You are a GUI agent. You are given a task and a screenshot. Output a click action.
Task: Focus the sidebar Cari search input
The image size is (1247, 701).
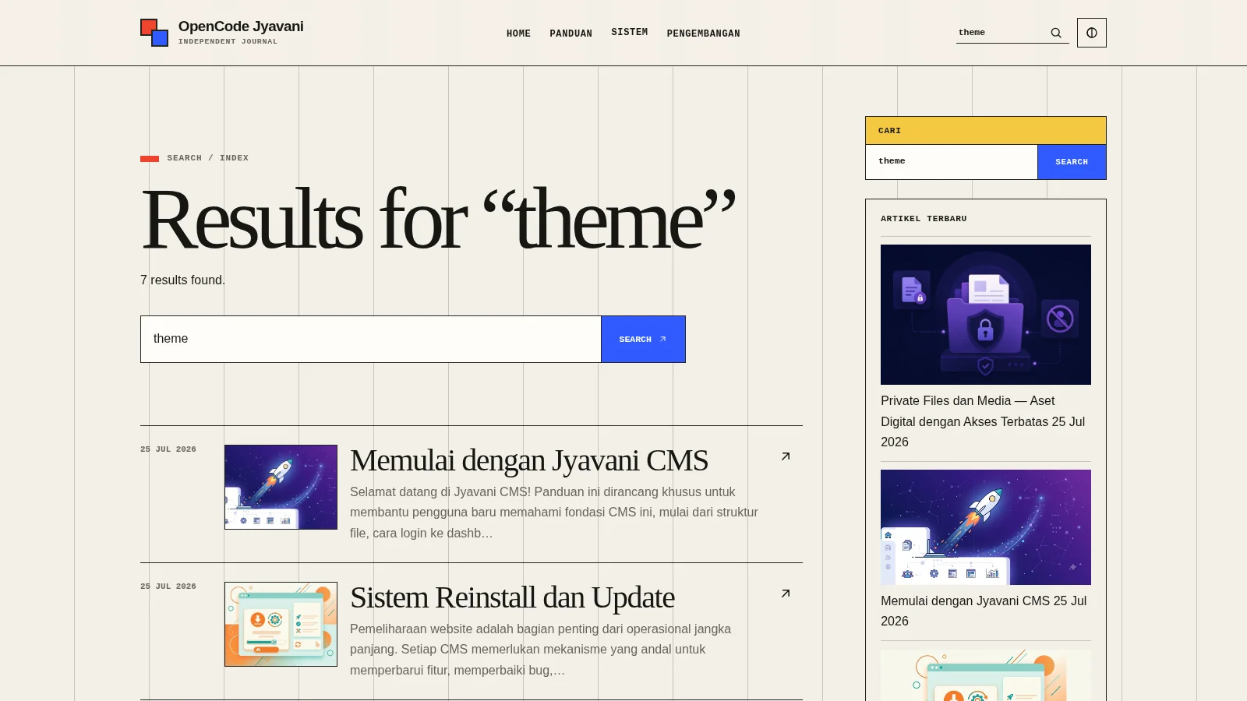952,161
